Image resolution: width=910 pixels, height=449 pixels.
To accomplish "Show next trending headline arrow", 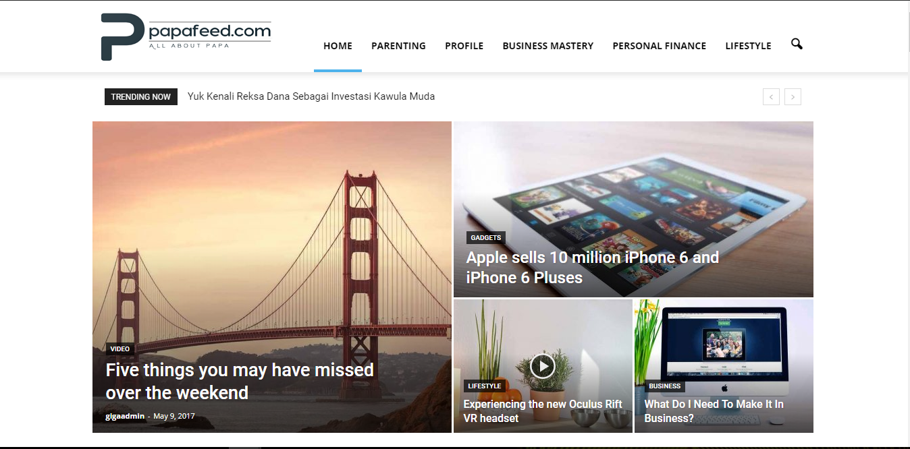I will tap(793, 96).
